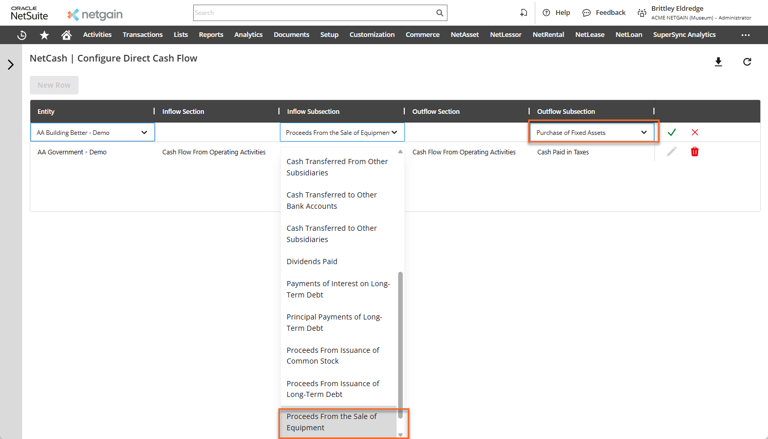Confirm row with green checkmark
The height and width of the screenshot is (439, 768).
pyautogui.click(x=671, y=132)
